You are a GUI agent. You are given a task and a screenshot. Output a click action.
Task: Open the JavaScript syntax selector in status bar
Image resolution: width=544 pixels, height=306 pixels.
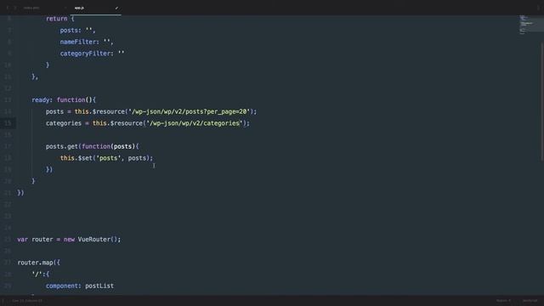click(x=530, y=300)
